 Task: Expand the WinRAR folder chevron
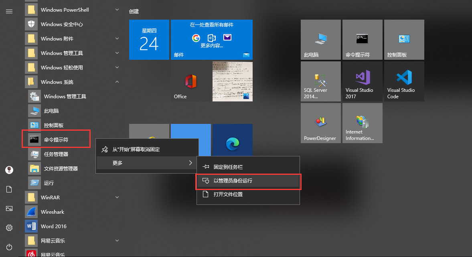[x=117, y=197]
